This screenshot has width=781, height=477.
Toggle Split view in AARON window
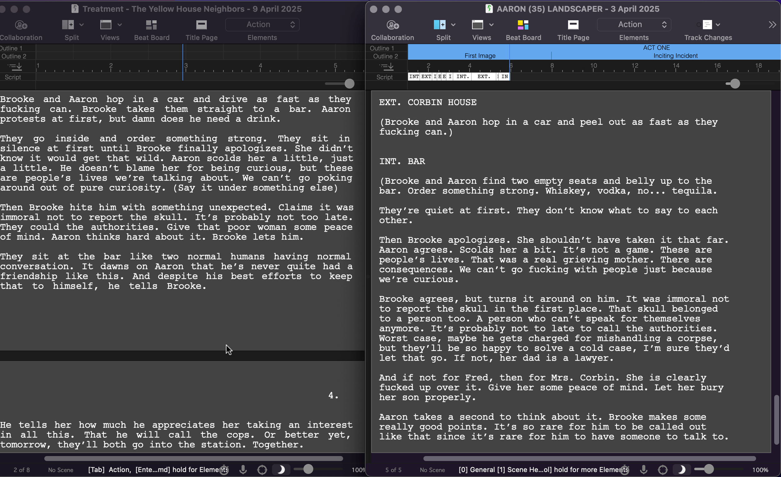pos(440,25)
